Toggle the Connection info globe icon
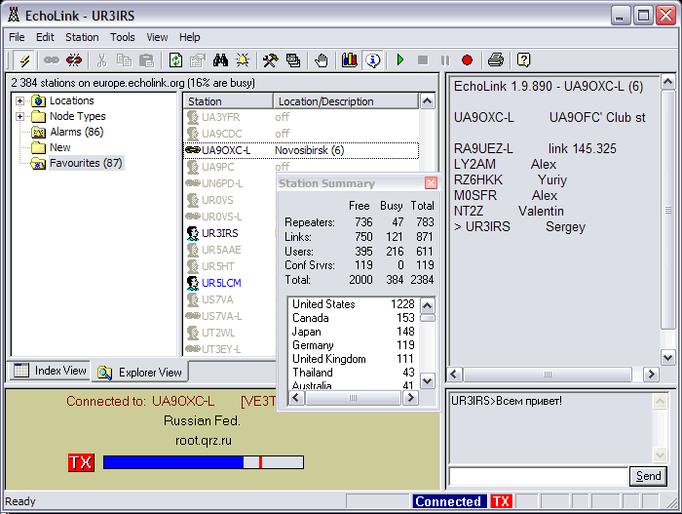682x514 pixels. pyautogui.click(x=373, y=60)
